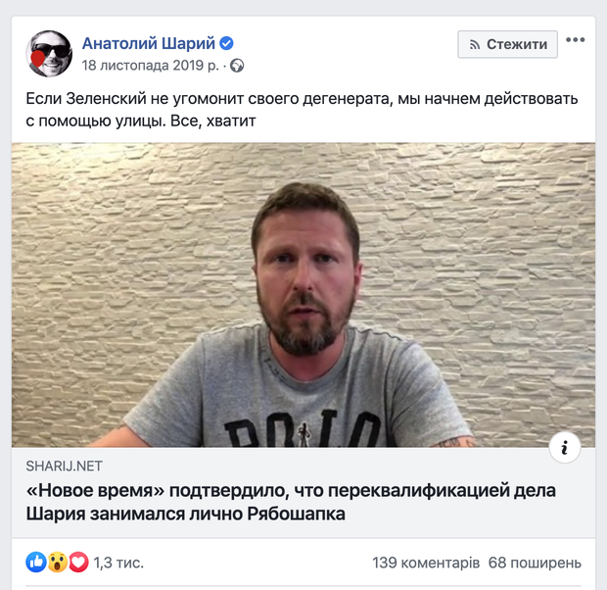The image size is (607, 590).
Task: Open Анатолий Шарий profile name link
Action: (x=148, y=43)
